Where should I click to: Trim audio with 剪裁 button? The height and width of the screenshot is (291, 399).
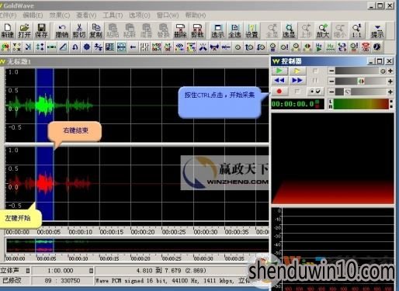click(x=197, y=30)
